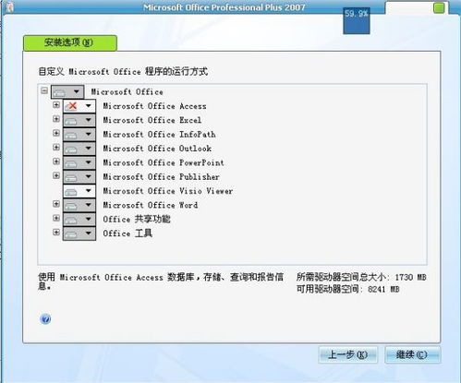Image resolution: width=461 pixels, height=383 pixels.
Task: Expand the Microsoft Office Outlook node
Action: [x=56, y=147]
